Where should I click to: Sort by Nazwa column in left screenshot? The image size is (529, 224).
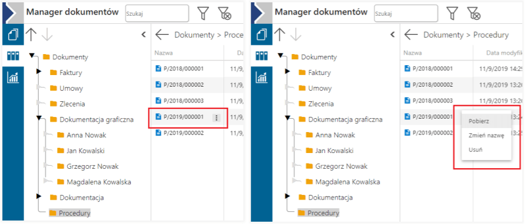coord(164,53)
